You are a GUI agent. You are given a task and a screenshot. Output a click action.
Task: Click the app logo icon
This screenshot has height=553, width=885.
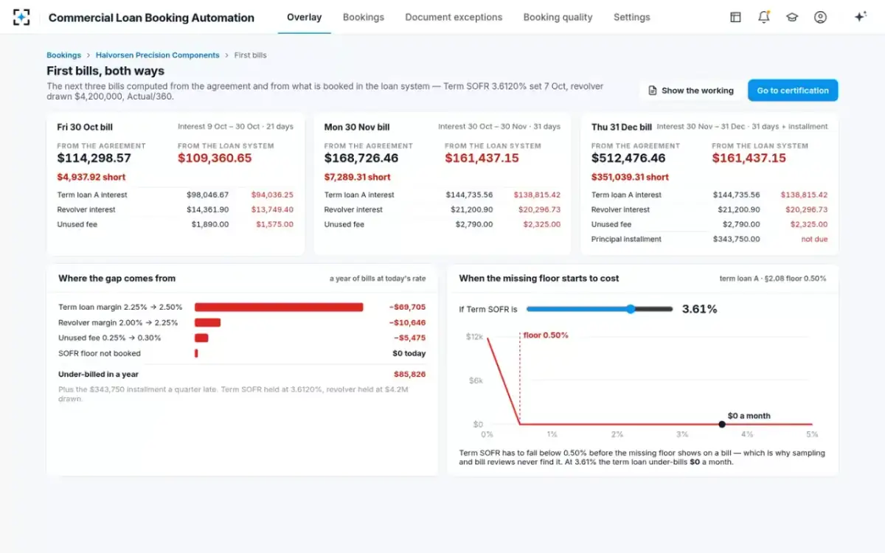tap(21, 17)
